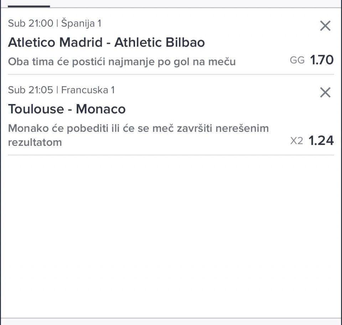The height and width of the screenshot is (325, 342).
Task: Tap the word 'rezultatom' in Monaco description
Action: [35, 142]
